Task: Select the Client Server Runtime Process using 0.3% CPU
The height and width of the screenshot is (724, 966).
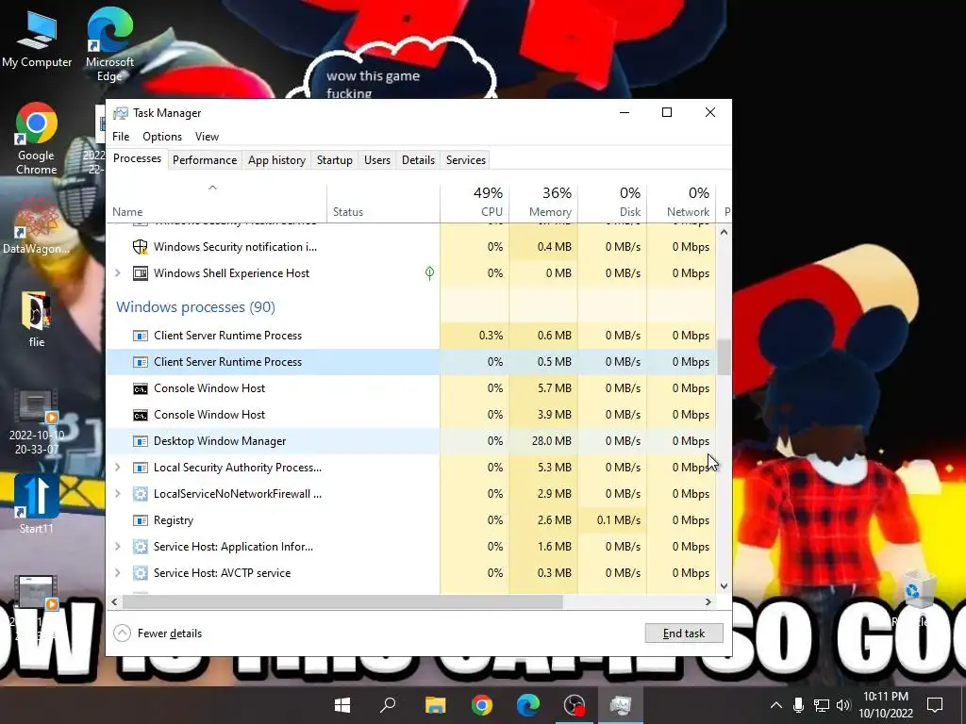Action: [411, 336]
